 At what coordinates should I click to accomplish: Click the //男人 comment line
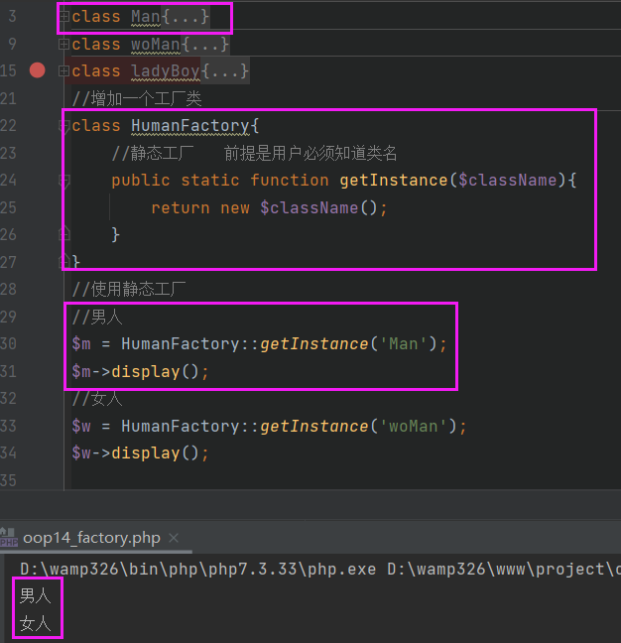pos(97,317)
